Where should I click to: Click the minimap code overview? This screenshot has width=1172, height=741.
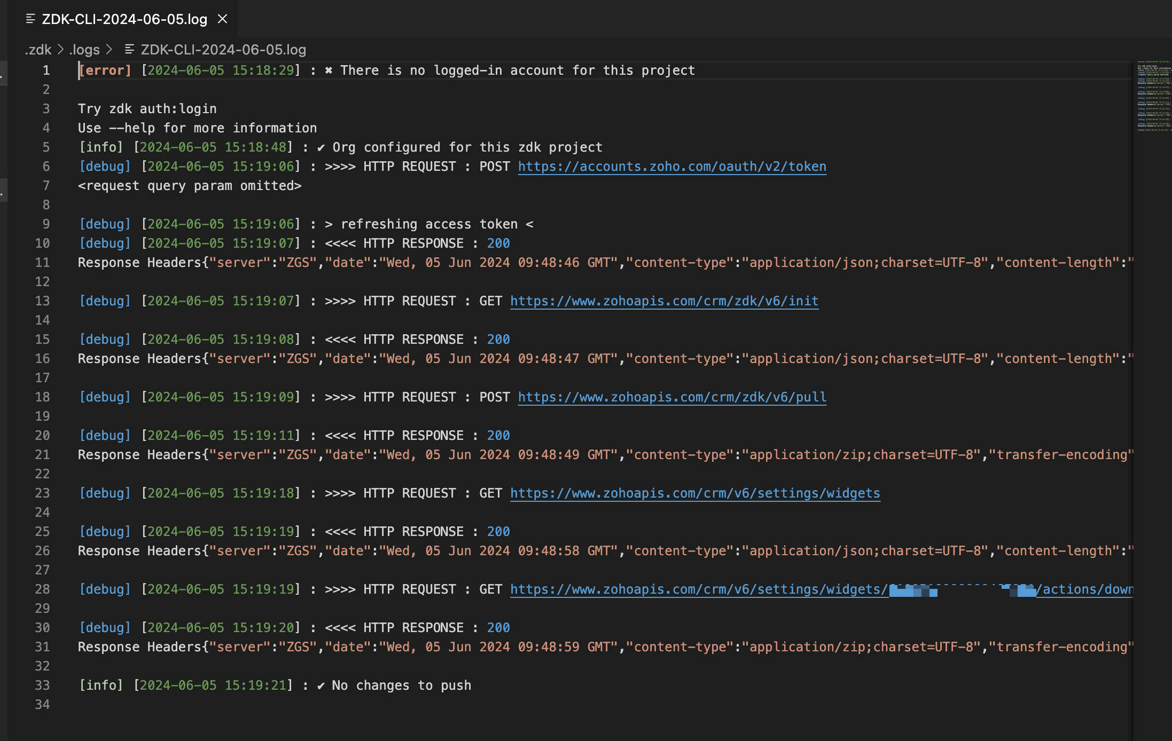(1153, 96)
